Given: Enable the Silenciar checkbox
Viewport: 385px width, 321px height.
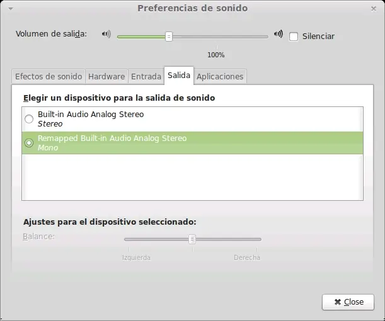Looking at the screenshot, I should (294, 37).
